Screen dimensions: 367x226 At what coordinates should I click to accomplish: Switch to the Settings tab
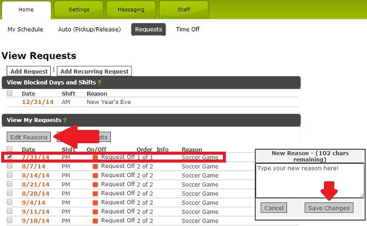pyautogui.click(x=79, y=10)
